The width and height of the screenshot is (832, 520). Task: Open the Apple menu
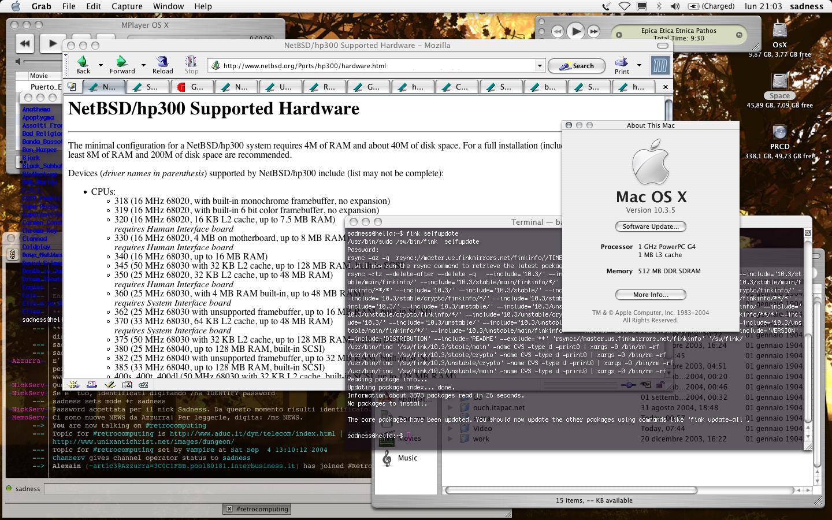(16, 6)
